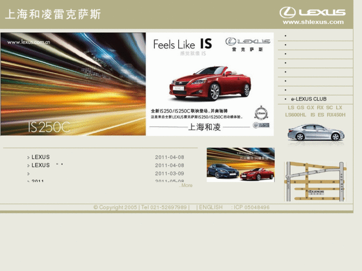Open the ES model link
The height and width of the screenshot is (271, 362).
coord(321,115)
